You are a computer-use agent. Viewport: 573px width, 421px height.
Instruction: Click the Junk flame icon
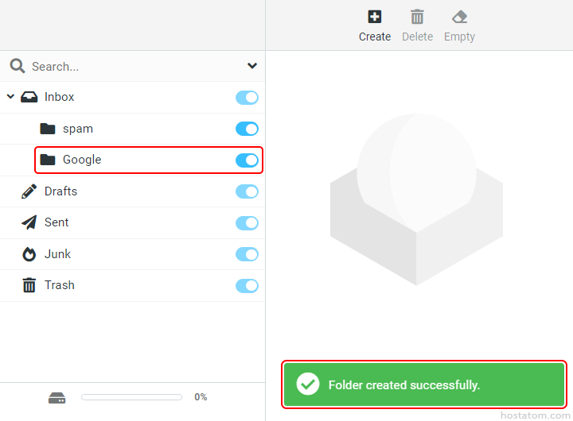pos(29,254)
